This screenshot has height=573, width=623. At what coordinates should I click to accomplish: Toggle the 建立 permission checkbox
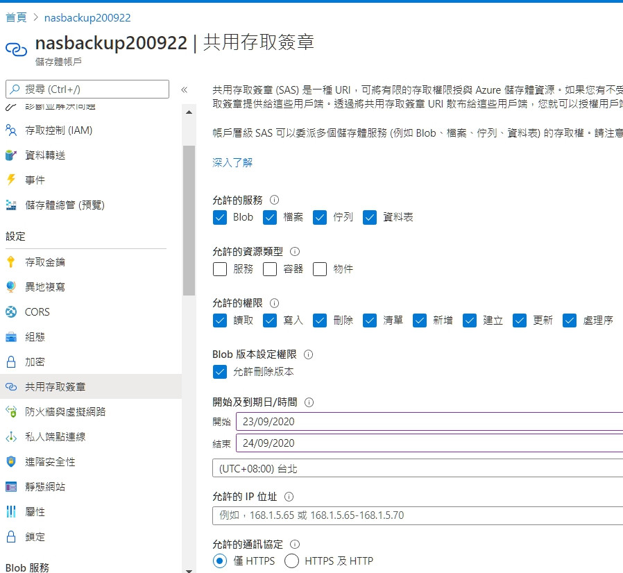coord(470,320)
